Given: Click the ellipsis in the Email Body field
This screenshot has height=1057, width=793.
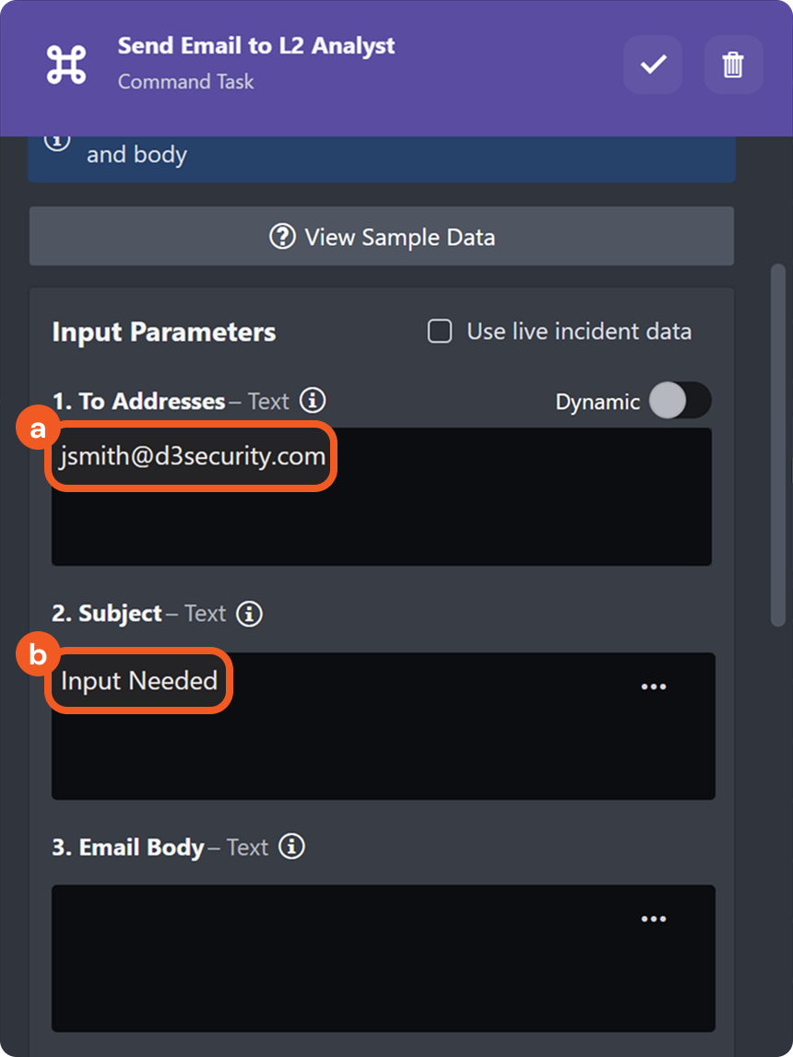Looking at the screenshot, I should [x=654, y=918].
